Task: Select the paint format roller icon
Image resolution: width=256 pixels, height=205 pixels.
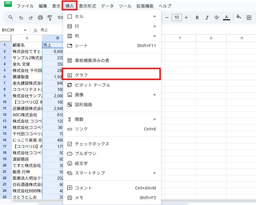Action: coord(50,17)
